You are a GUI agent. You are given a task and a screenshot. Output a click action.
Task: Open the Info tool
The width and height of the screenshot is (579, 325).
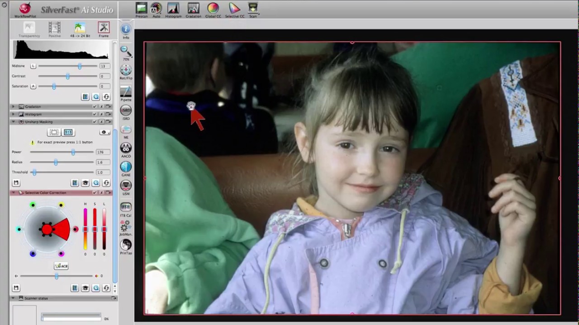(126, 31)
